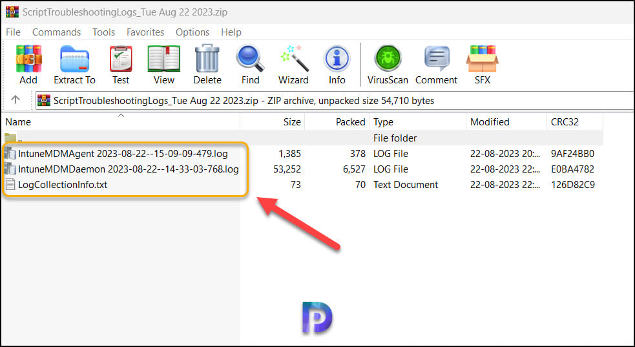
Task: Open the Find magnifier tool
Action: click(250, 59)
